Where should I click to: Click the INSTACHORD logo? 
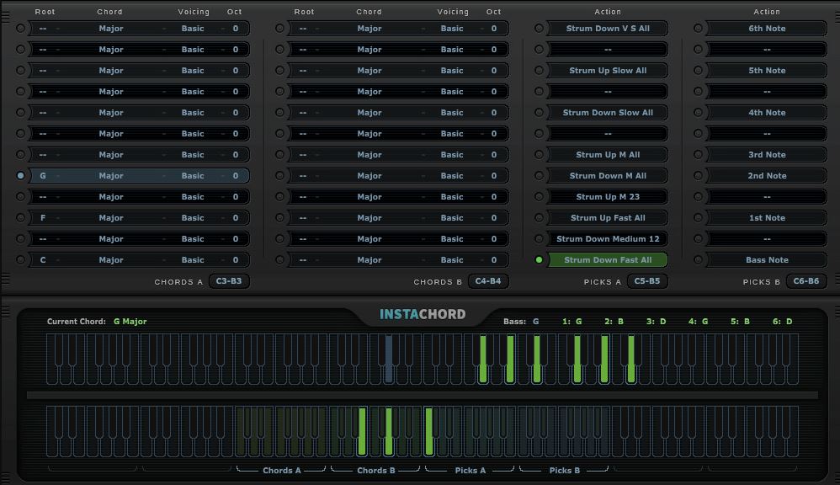[x=423, y=314]
